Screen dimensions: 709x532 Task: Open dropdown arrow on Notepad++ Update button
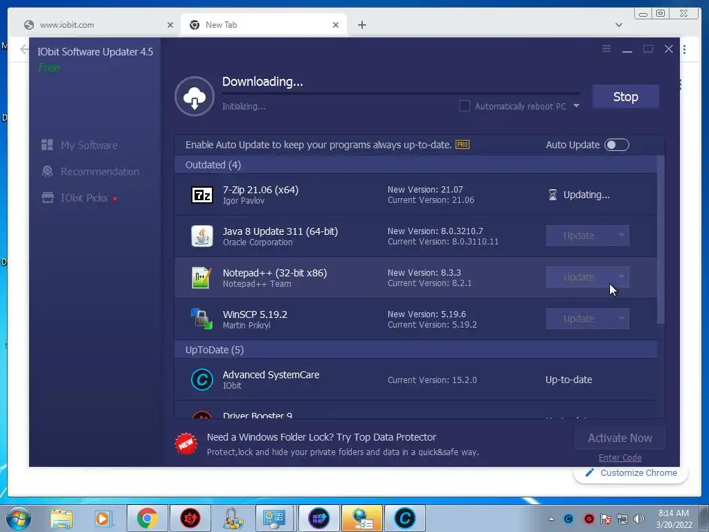[621, 277]
